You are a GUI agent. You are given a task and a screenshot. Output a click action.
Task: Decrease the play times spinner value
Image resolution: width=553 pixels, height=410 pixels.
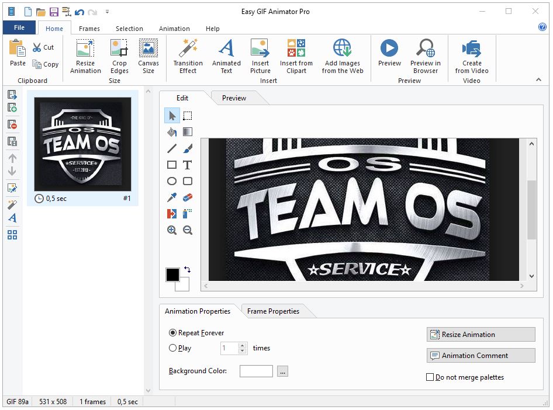(242, 351)
